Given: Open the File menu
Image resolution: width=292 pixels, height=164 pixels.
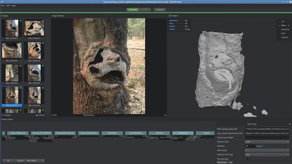Looking at the screenshot, I should click(x=3, y=6).
